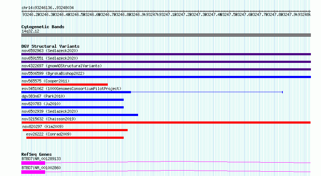
Task: Click the right arrow end of ruler
Action: point(310,11)
